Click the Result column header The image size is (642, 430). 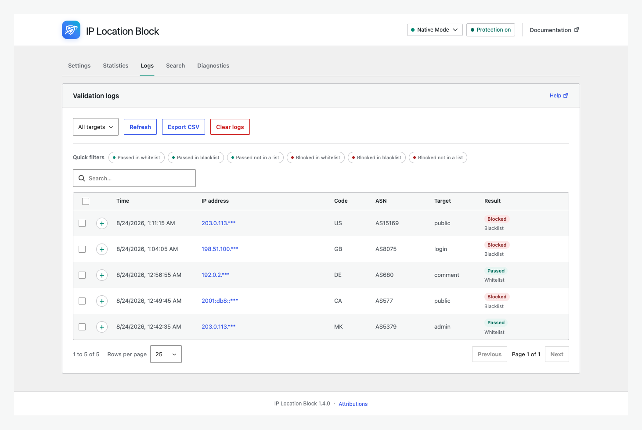point(492,201)
